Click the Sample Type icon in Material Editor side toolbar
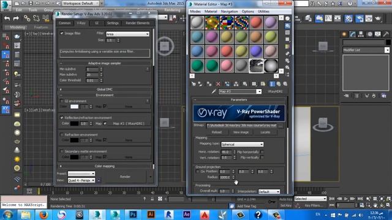The image size is (392, 220). tap(287, 19)
